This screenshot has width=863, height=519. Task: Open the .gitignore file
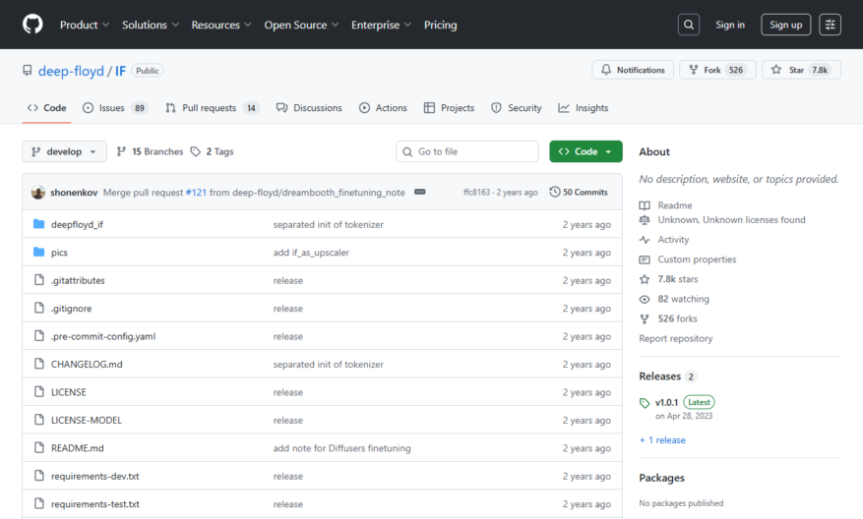72,309
